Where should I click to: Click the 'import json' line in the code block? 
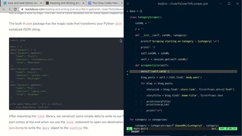(x=18, y=40)
